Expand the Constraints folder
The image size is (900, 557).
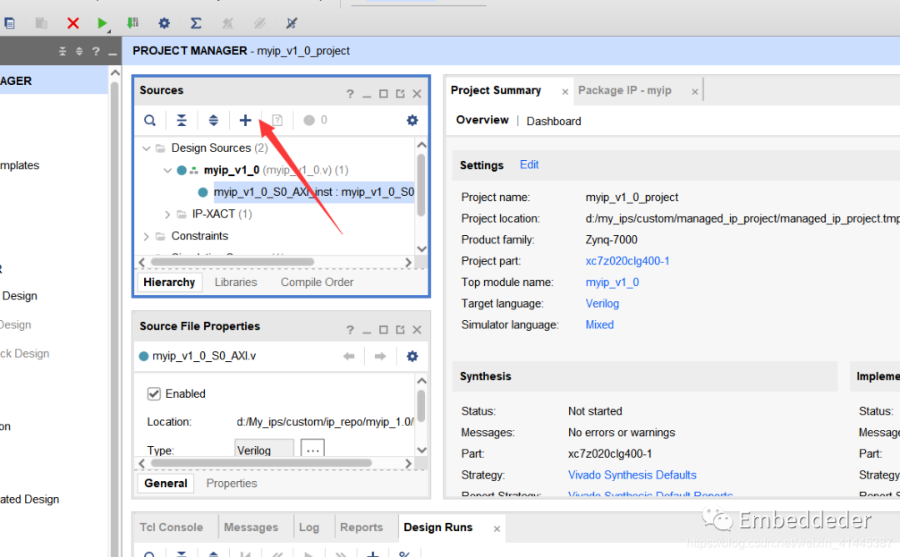point(147,236)
